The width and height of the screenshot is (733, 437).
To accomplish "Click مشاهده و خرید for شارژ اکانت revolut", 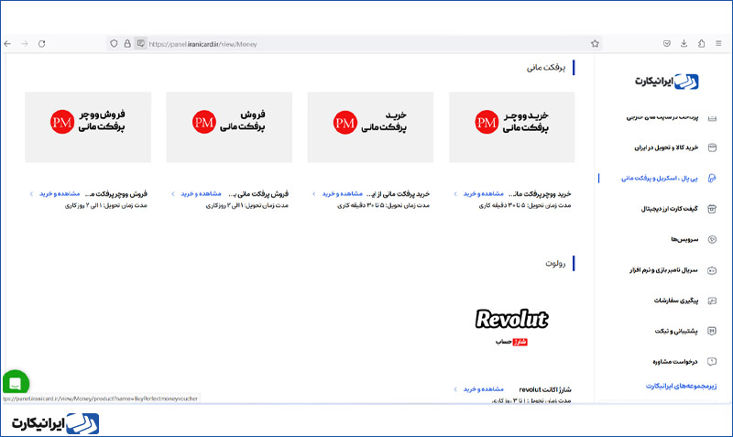I will (484, 388).
